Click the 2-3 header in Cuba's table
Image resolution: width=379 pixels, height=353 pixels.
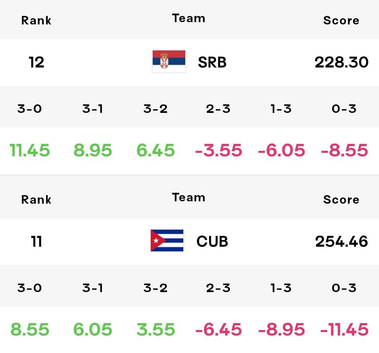218,288
